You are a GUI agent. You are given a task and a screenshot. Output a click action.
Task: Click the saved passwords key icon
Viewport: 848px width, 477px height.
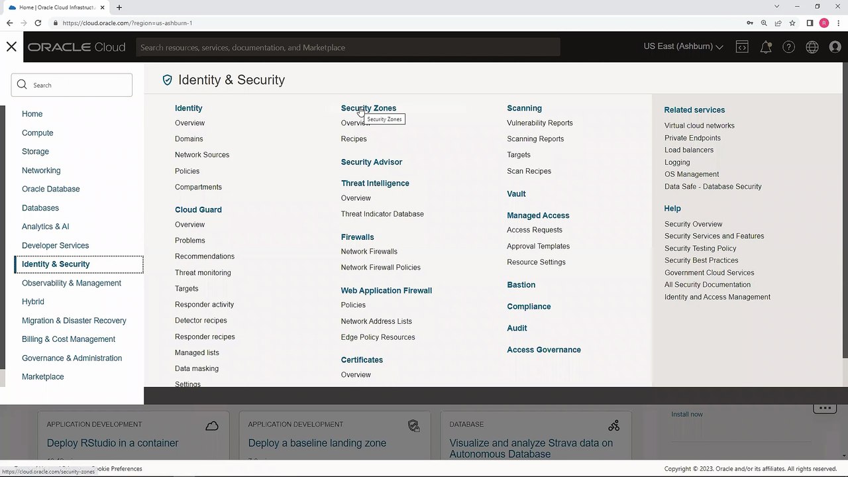749,23
